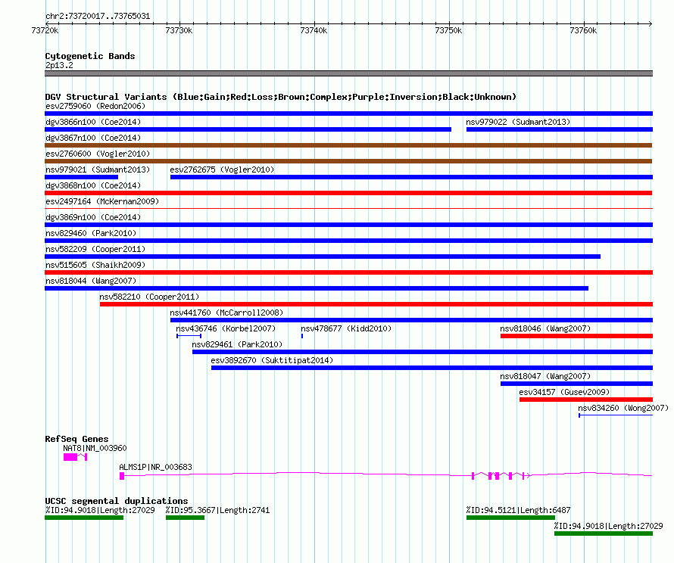The height and width of the screenshot is (563, 674).
Task: Click the esv34157 (Gusev2009) red loss bar
Action: pyautogui.click(x=585, y=400)
